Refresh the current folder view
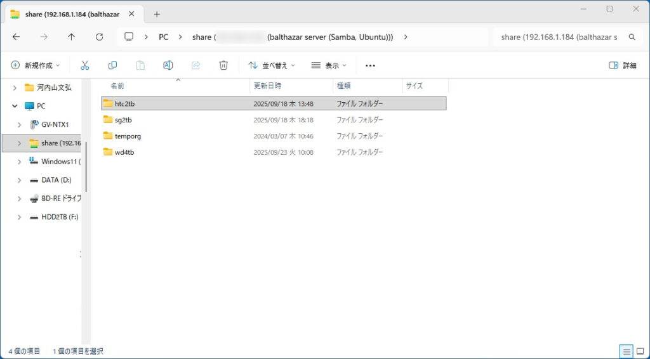Screen dimensions: 650x359 click(x=99, y=37)
